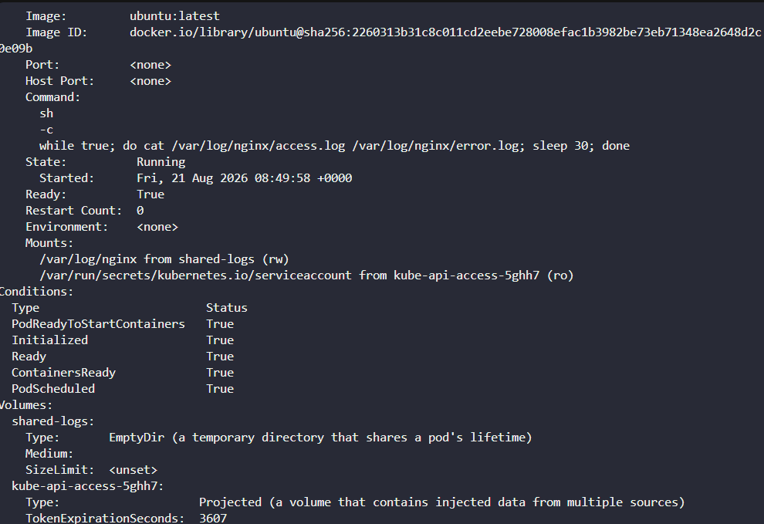Click the SizeLimit unset value
Screen dimensions: 764x524
tap(133, 470)
